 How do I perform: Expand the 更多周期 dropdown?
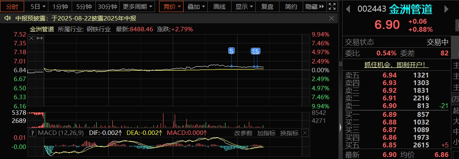(x=137, y=6)
